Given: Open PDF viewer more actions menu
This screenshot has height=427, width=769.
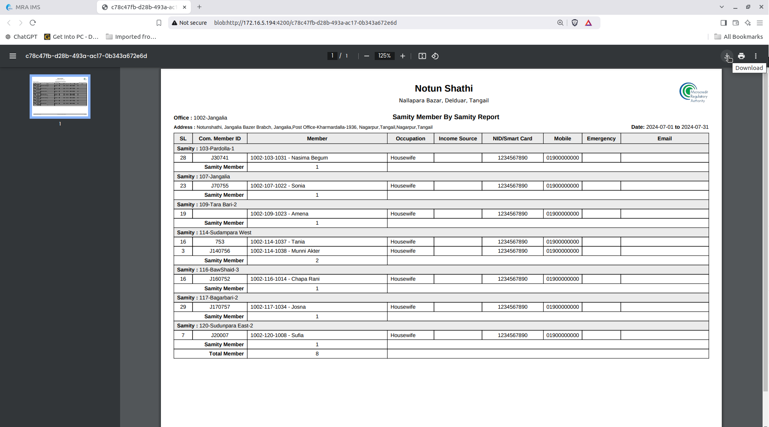Looking at the screenshot, I should [x=756, y=56].
